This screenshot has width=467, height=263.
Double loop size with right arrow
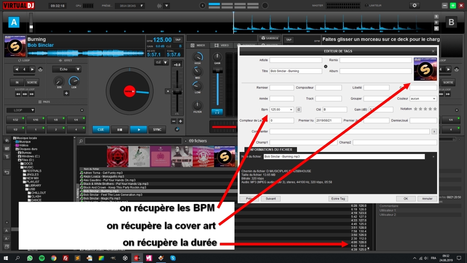(32, 69)
